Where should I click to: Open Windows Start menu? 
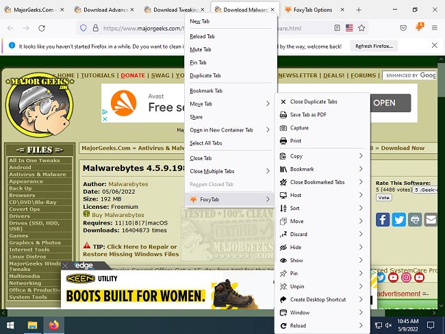[x=10, y=325]
